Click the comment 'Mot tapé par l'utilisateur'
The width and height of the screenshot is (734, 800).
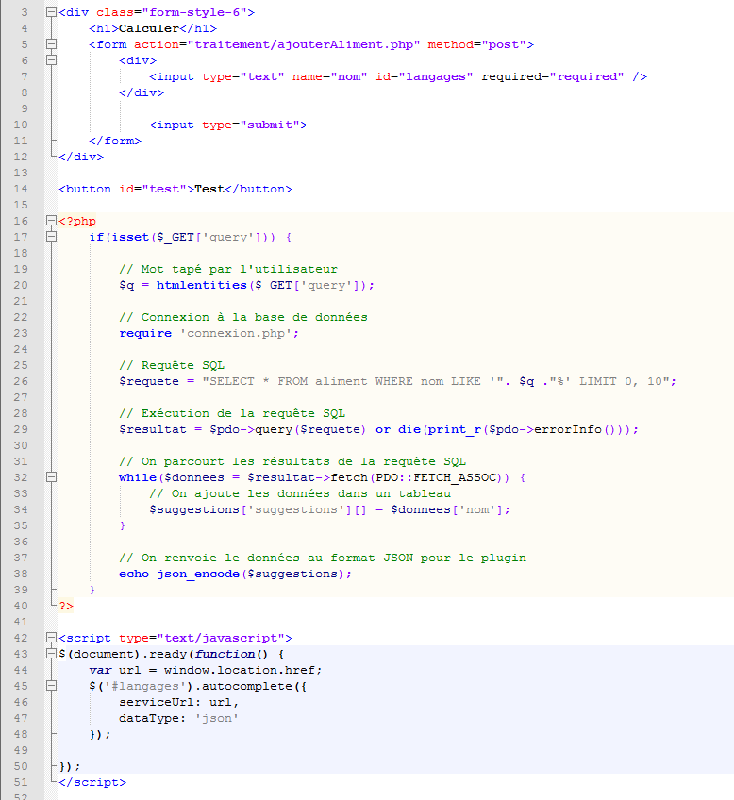pos(240,269)
